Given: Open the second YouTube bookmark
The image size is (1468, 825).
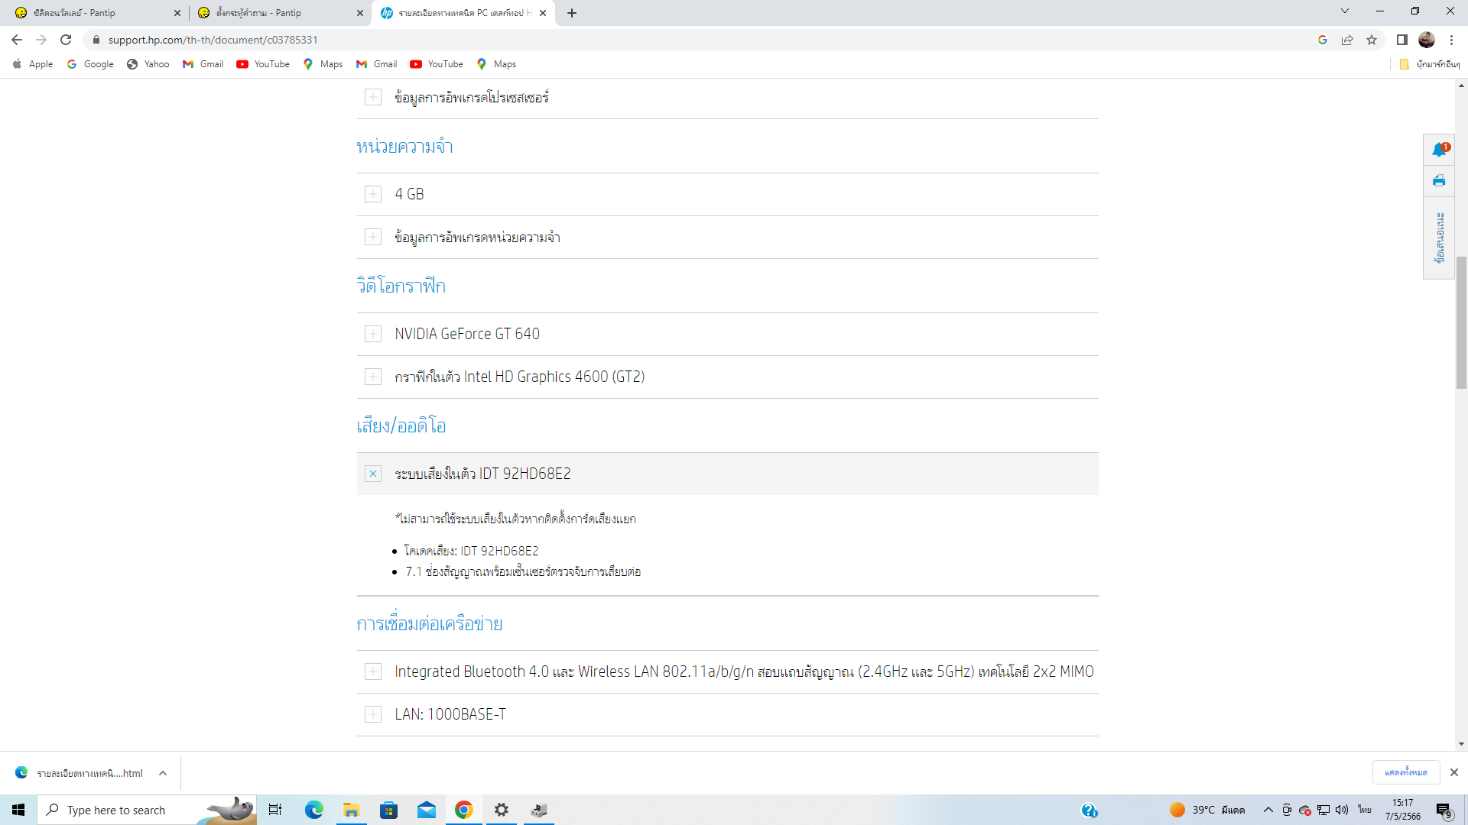Looking at the screenshot, I should [437, 64].
